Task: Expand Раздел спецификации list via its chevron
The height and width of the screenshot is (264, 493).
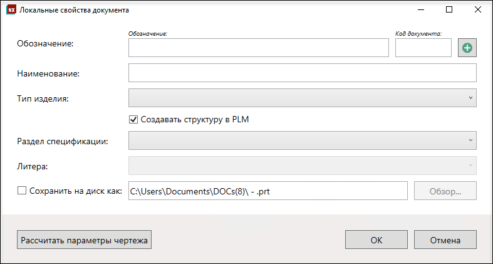Action: pos(470,140)
